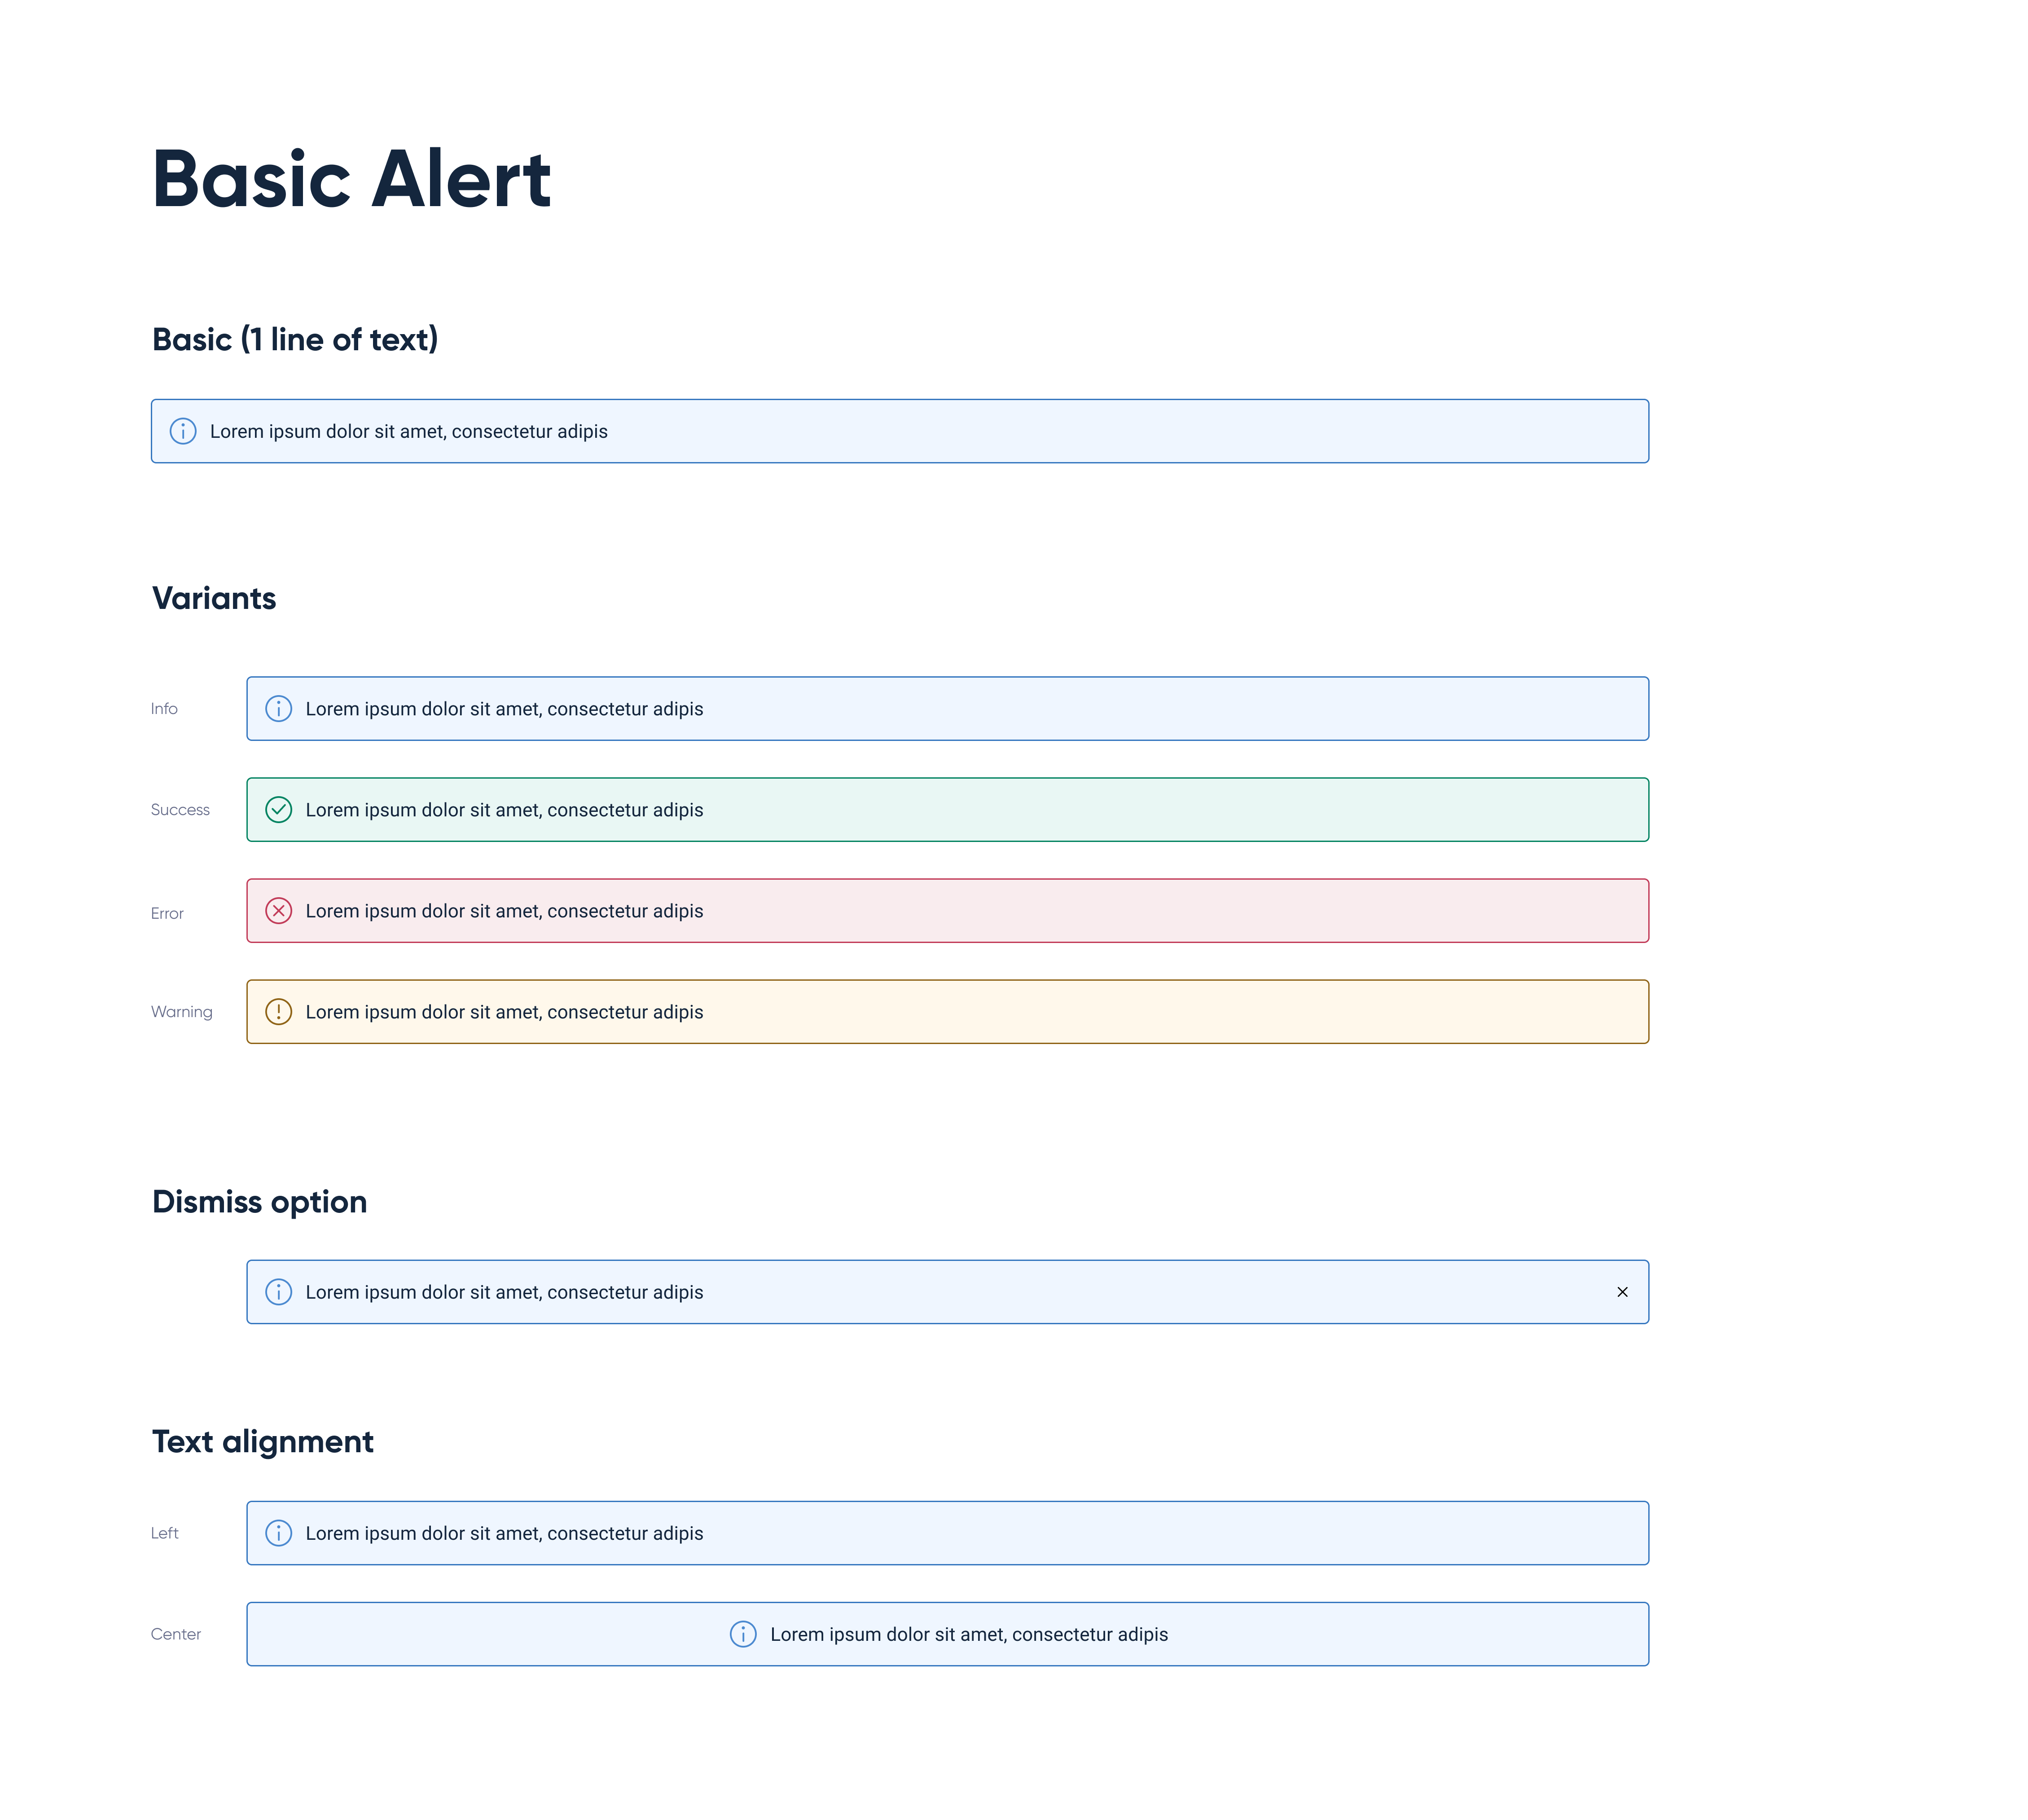Click the Center alignment label
The height and width of the screenshot is (1820, 2028).
[176, 1634]
